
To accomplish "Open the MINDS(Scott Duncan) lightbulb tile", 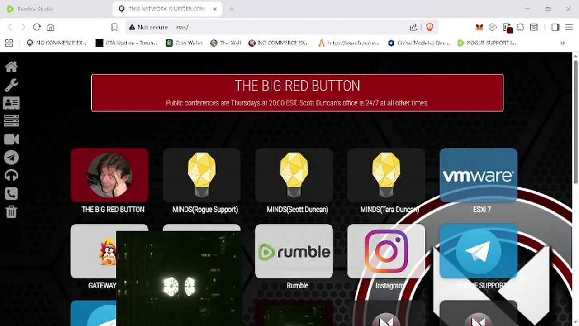I will coord(294,175).
